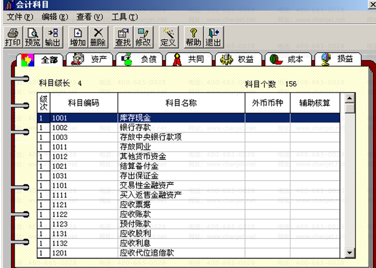Select row 1002 银行存款
This screenshot has width=376, height=268.
tap(188, 127)
